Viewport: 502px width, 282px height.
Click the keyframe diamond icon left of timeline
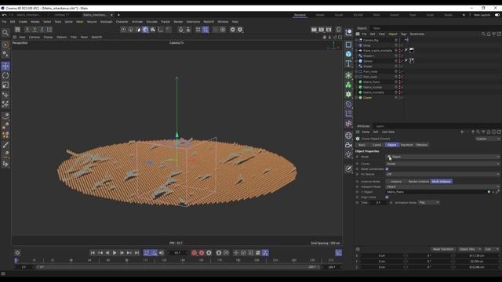17,253
